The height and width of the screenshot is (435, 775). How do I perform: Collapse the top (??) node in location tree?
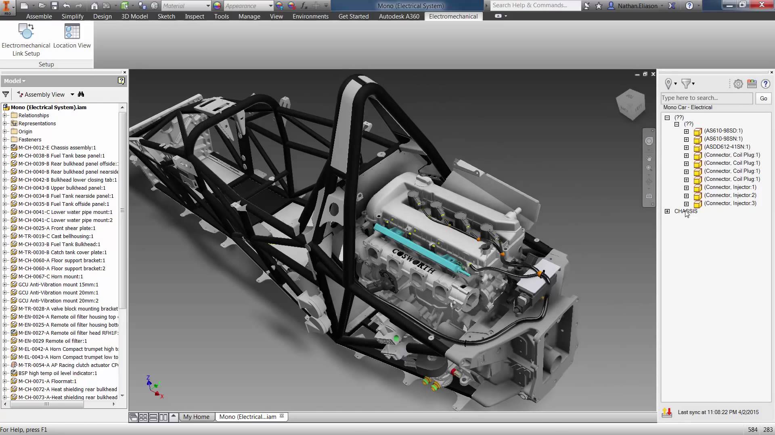(x=667, y=118)
